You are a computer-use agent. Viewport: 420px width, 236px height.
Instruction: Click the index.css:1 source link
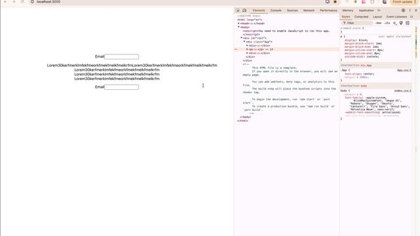[402, 91]
